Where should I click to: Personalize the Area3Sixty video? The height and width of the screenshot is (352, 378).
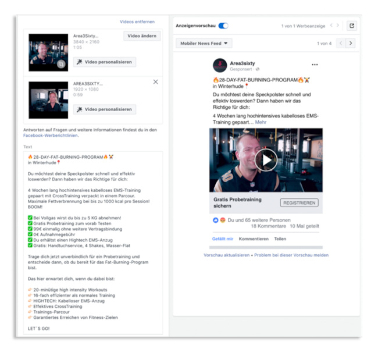click(x=105, y=62)
